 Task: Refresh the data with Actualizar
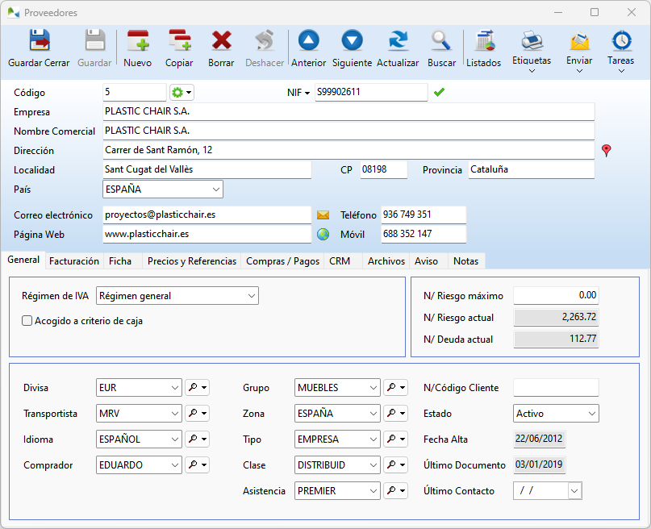398,48
